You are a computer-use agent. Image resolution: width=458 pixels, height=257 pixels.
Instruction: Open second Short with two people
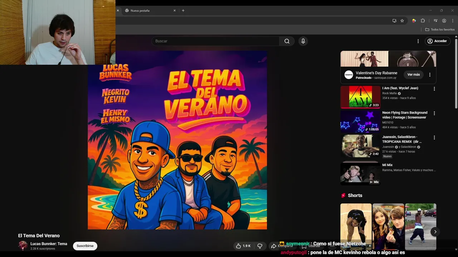(388, 227)
